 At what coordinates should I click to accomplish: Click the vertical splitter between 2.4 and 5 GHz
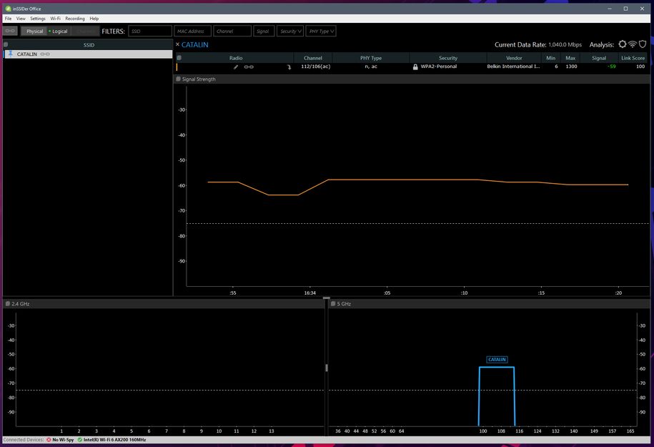tap(326, 368)
